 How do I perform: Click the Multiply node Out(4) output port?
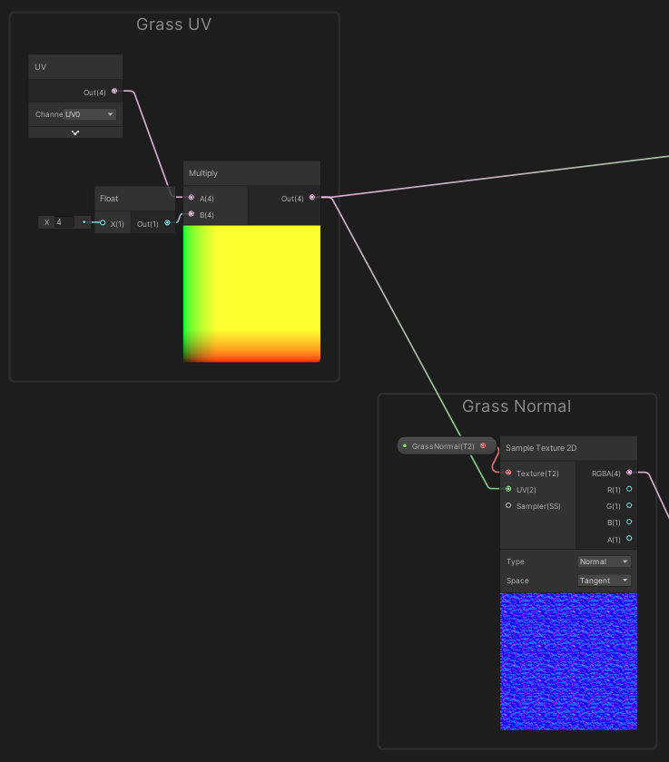312,198
